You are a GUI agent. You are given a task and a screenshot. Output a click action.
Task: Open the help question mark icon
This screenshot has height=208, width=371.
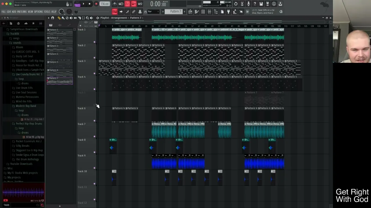pyautogui.click(x=255, y=4)
